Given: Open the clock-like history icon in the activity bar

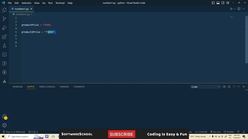Looking at the screenshot, I should 4,63.
